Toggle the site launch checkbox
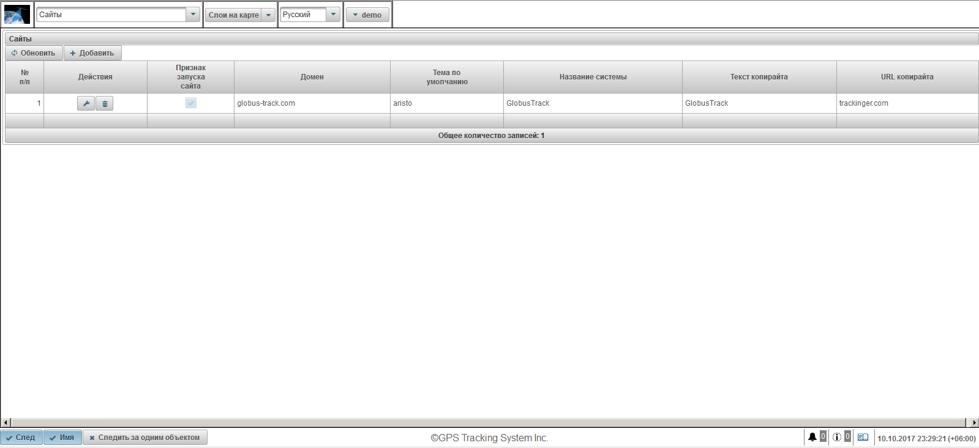Image resolution: width=979 pixels, height=448 pixels. [x=191, y=103]
